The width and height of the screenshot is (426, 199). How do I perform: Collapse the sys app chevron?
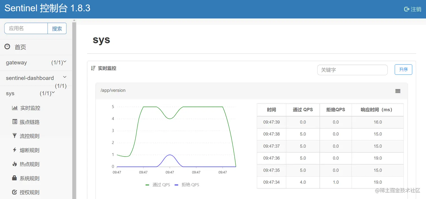[x=53, y=92]
